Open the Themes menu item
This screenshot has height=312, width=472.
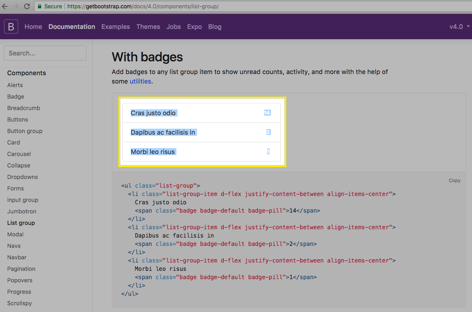(148, 27)
